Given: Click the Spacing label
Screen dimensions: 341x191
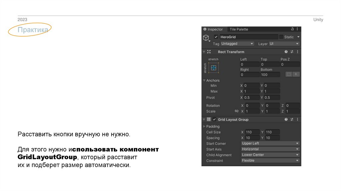Looking at the screenshot, I should click(213, 138).
